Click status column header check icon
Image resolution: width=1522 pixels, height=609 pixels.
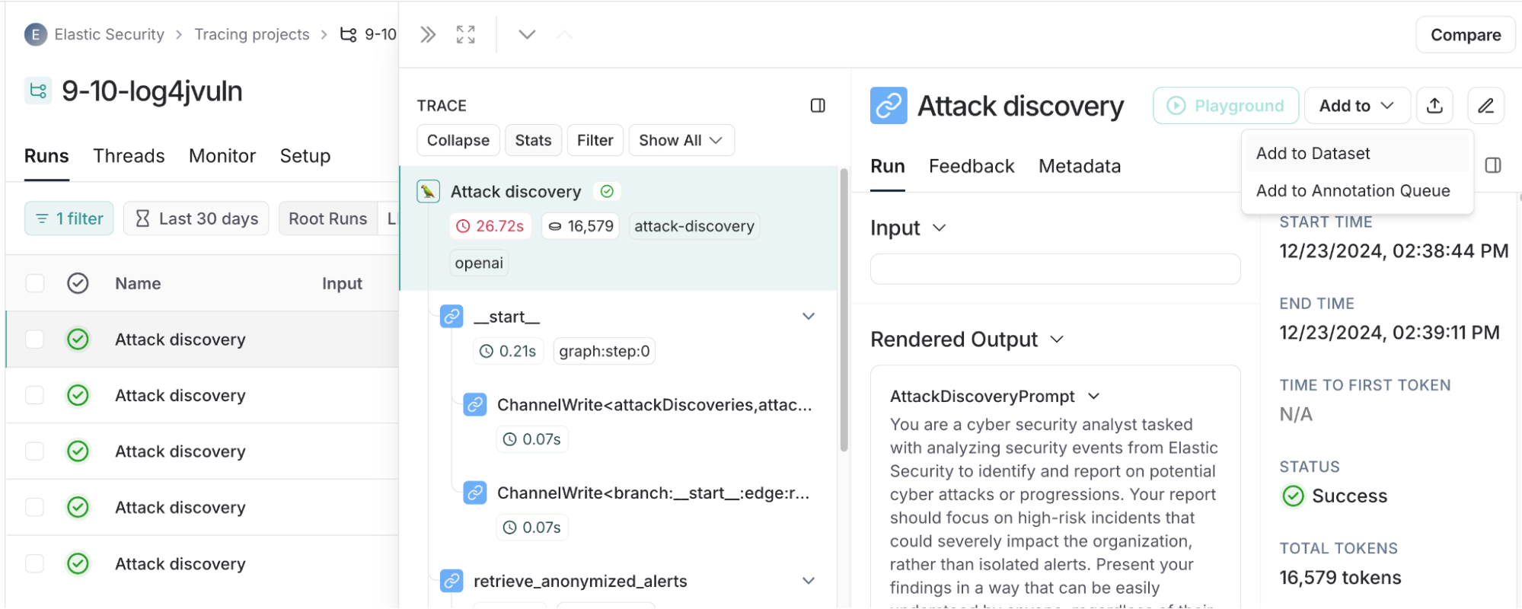pos(78,283)
